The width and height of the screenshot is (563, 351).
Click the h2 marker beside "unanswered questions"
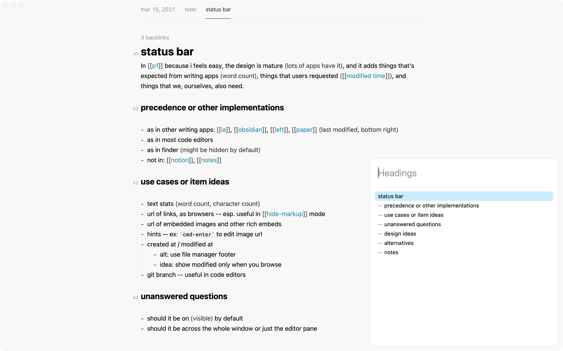tap(136, 297)
